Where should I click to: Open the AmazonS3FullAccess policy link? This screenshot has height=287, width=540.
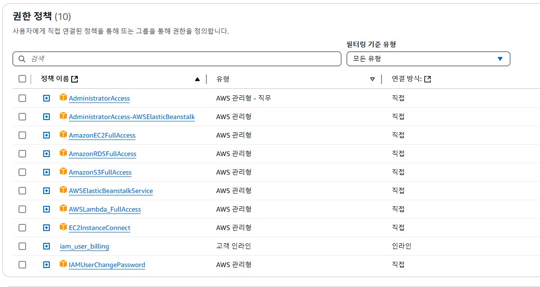100,172
